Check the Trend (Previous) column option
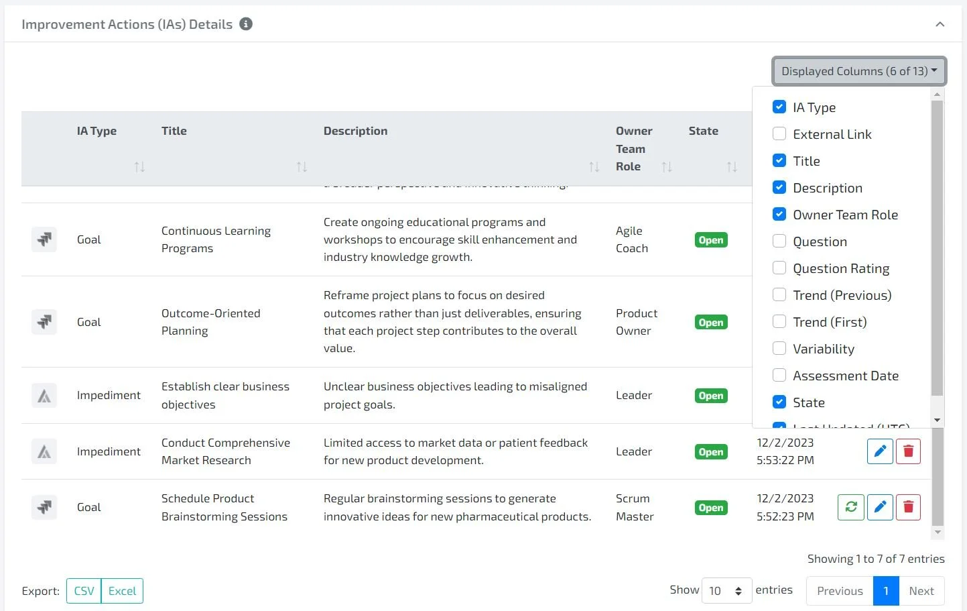 779,294
